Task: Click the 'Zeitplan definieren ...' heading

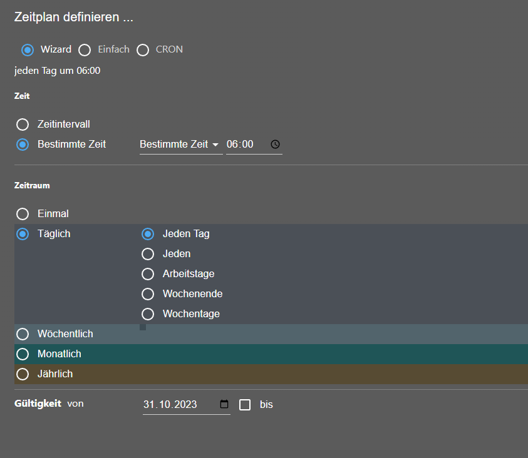Action: (x=74, y=17)
